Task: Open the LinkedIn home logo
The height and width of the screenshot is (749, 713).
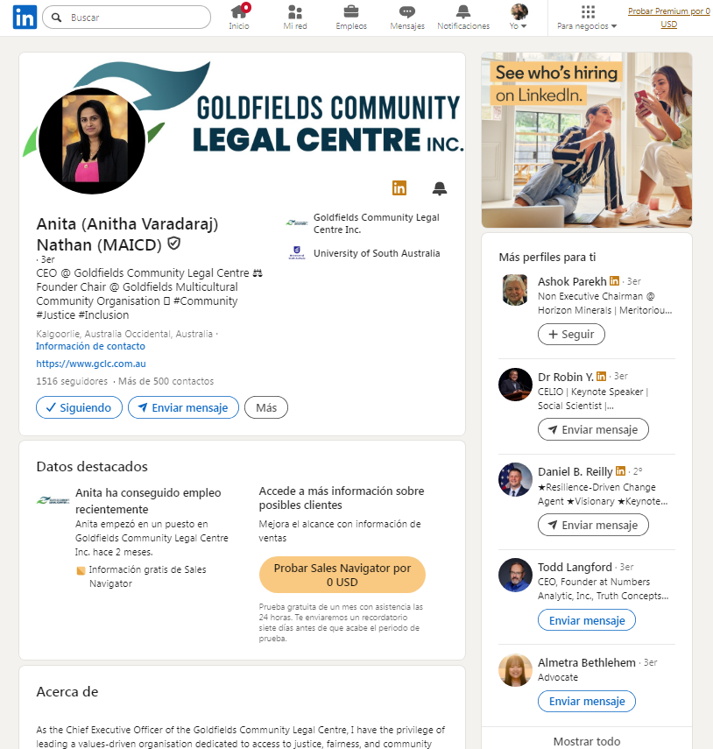Action: (x=25, y=18)
